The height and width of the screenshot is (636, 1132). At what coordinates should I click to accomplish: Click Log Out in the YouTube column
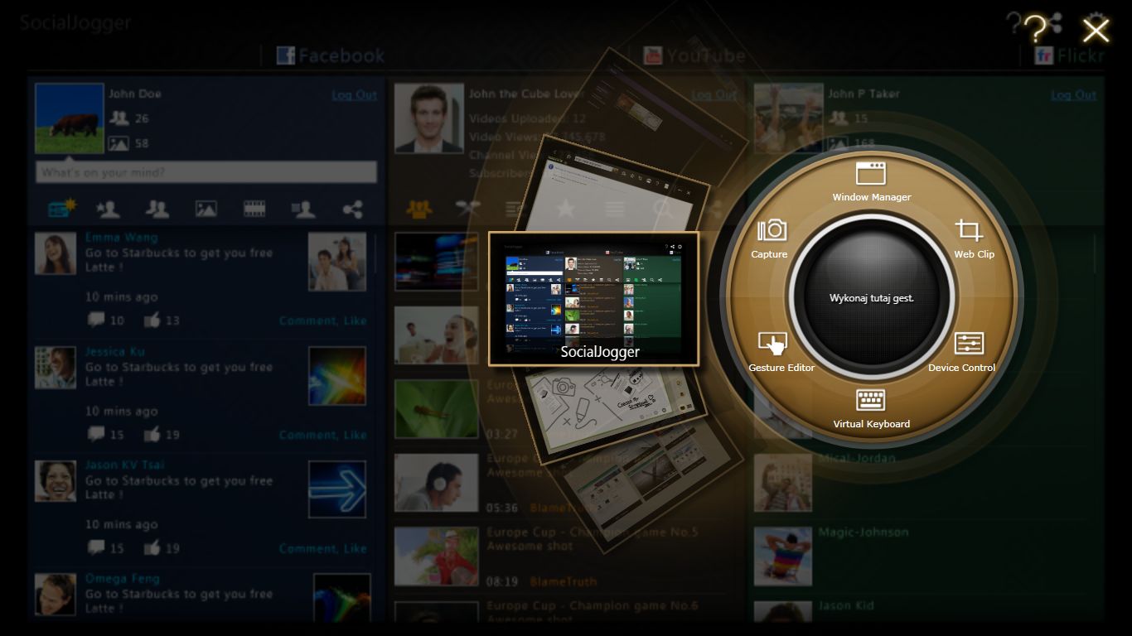(714, 94)
